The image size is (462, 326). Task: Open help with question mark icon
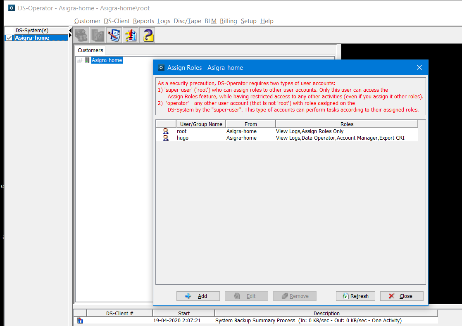147,35
